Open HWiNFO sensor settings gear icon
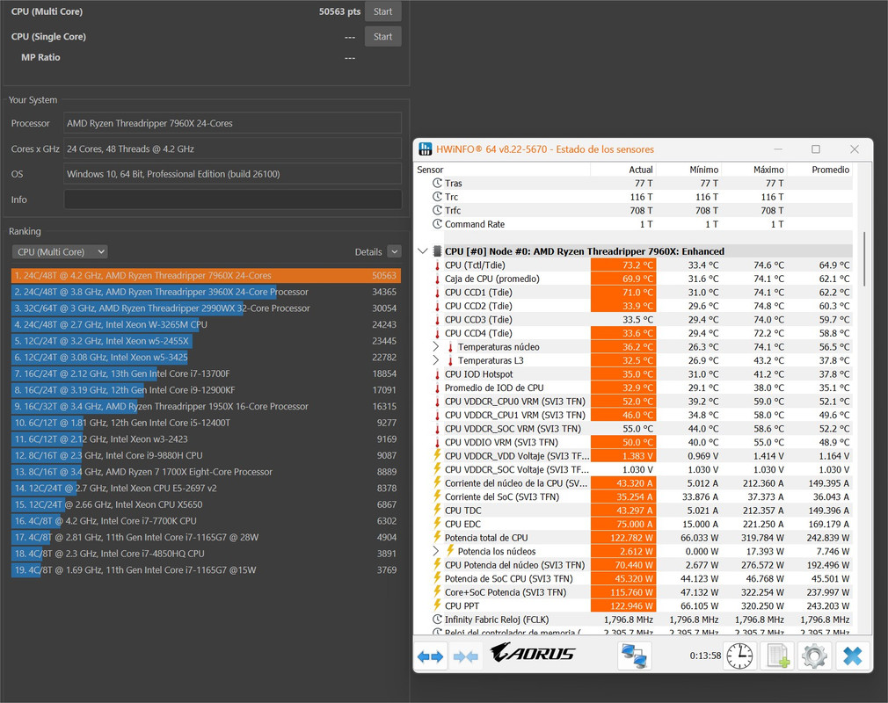This screenshot has height=703, width=888. point(814,656)
